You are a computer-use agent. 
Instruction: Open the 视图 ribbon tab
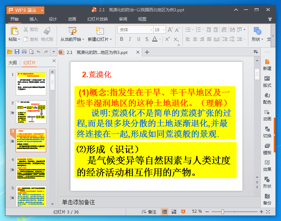point(142,19)
